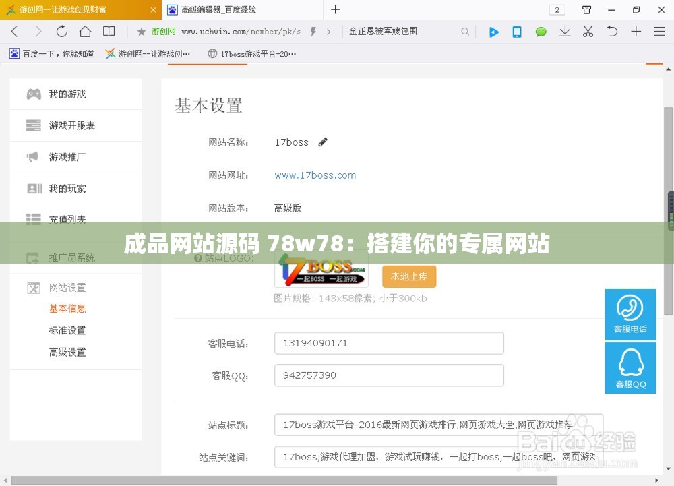Open the browser home page icon
The image size is (674, 486).
[85, 32]
